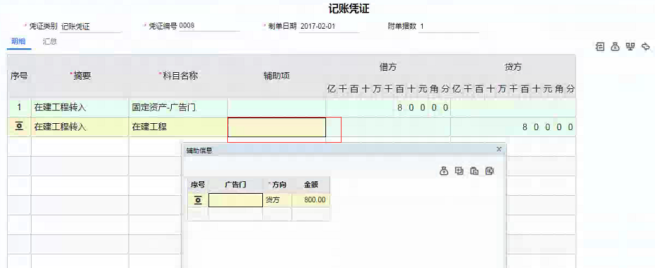Close the 辅助信息 dialog
This screenshot has width=655, height=268.
(499, 149)
